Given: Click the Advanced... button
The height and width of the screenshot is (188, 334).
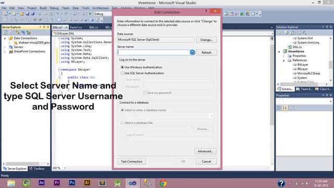Looking at the screenshot, I should point(205,151).
